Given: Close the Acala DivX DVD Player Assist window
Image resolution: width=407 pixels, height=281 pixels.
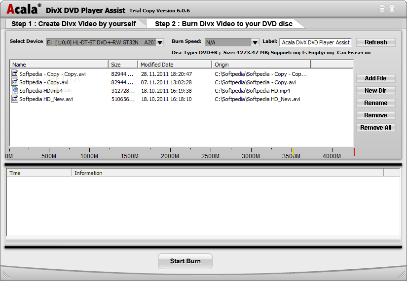Looking at the screenshot, I should coord(392,9).
